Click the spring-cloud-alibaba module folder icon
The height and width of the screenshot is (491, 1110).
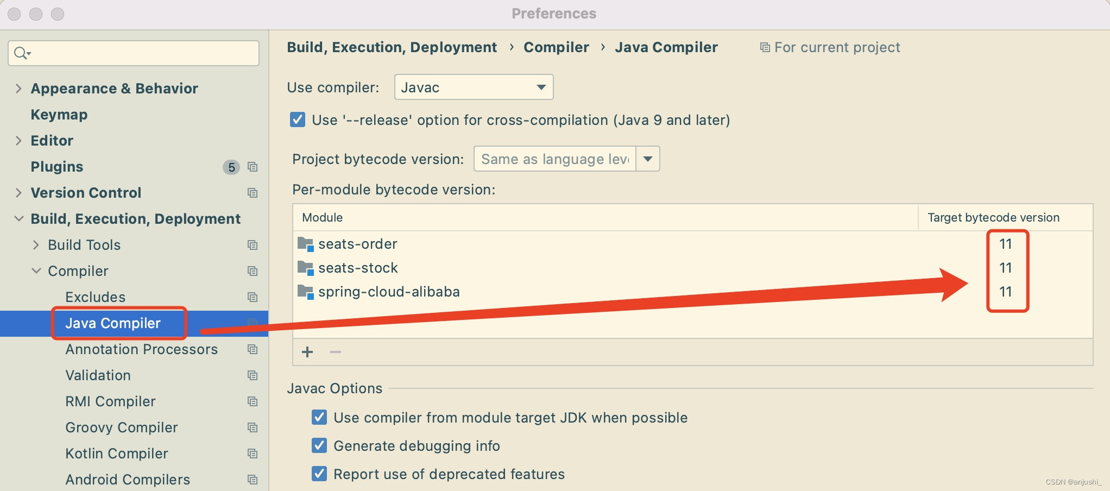point(306,292)
